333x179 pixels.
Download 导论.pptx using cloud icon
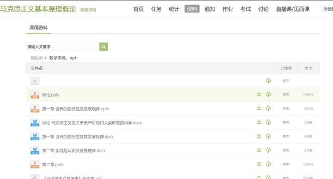click(x=268, y=95)
